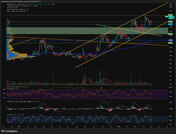This screenshot has height=134, width=176.
Task: Click the Nov label on the time axis
Action: pos(103,127)
